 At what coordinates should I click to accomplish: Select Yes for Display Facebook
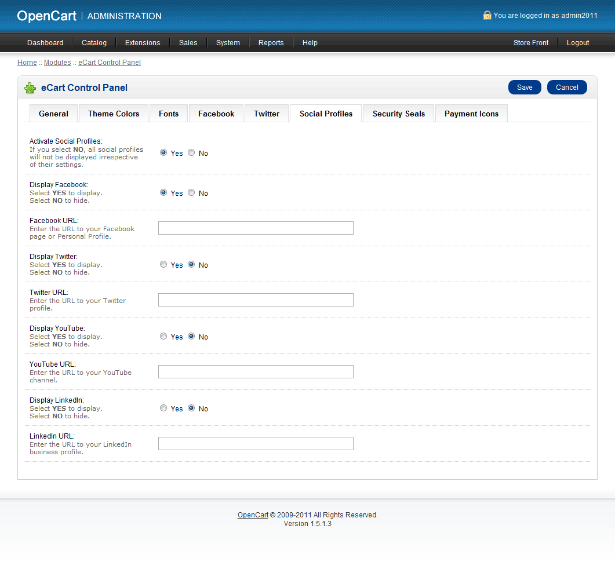(x=163, y=192)
